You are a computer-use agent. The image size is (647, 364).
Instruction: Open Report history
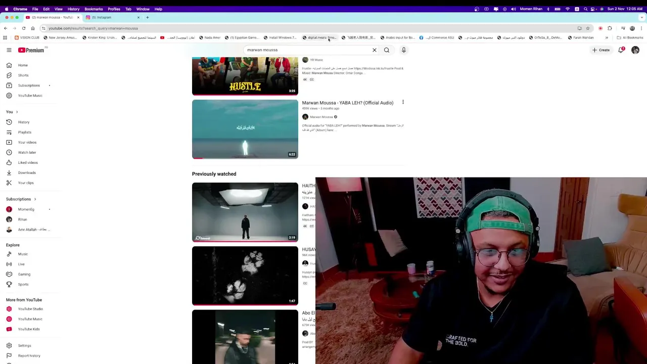coord(29,355)
